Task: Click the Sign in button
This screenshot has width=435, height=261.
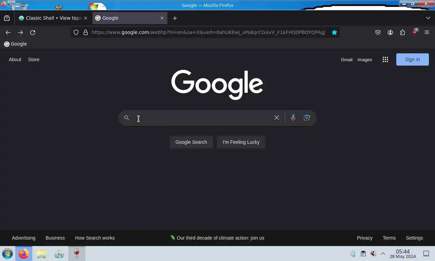Action: click(x=413, y=59)
